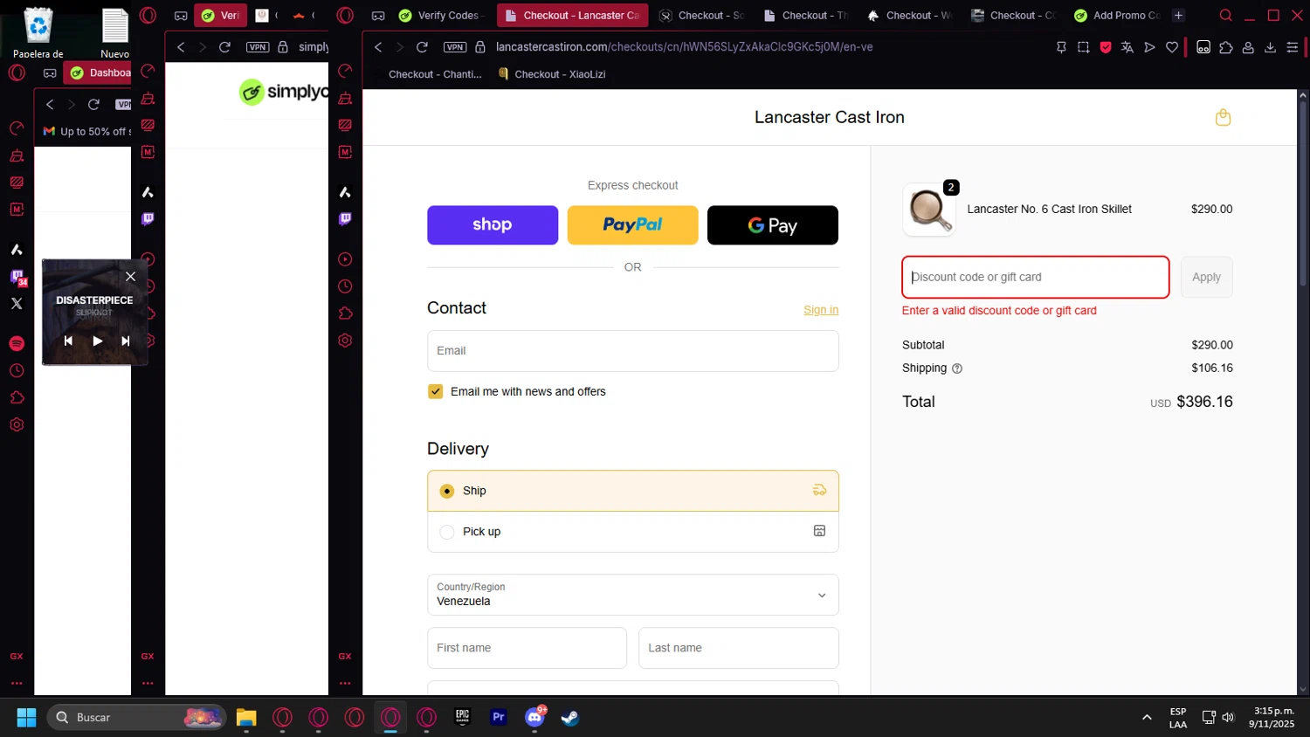1310x737 pixels.
Task: Open X (Twitter) in Dashboard window sidebar
Action: (x=17, y=304)
